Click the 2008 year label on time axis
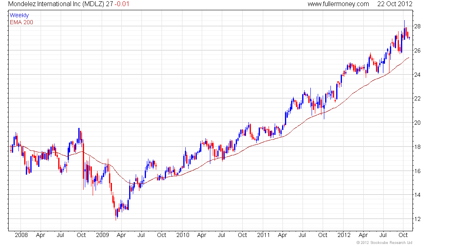 [x=21, y=235]
